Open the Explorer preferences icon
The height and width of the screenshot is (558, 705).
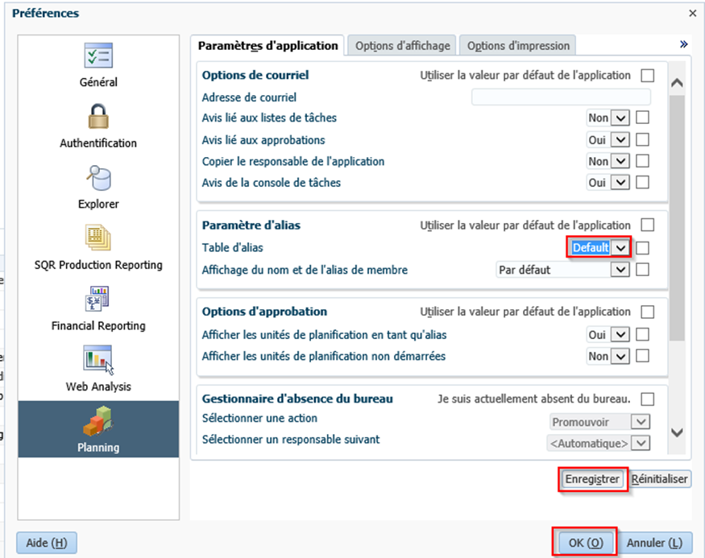click(x=98, y=178)
